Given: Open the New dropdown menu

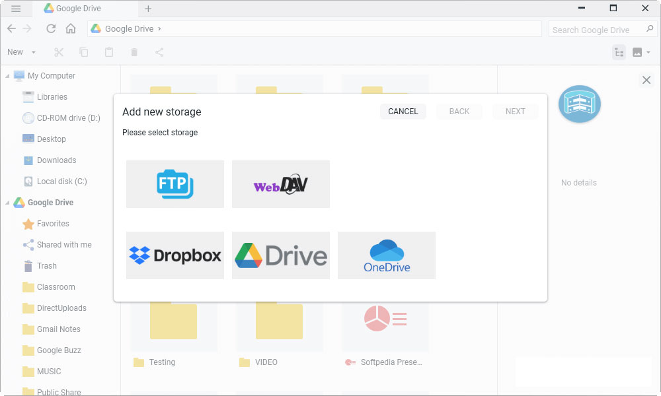Looking at the screenshot, I should (x=22, y=52).
